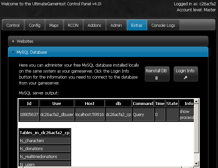The image size is (218, 168).
Task: Click the Info column header
Action: (x=187, y=103)
